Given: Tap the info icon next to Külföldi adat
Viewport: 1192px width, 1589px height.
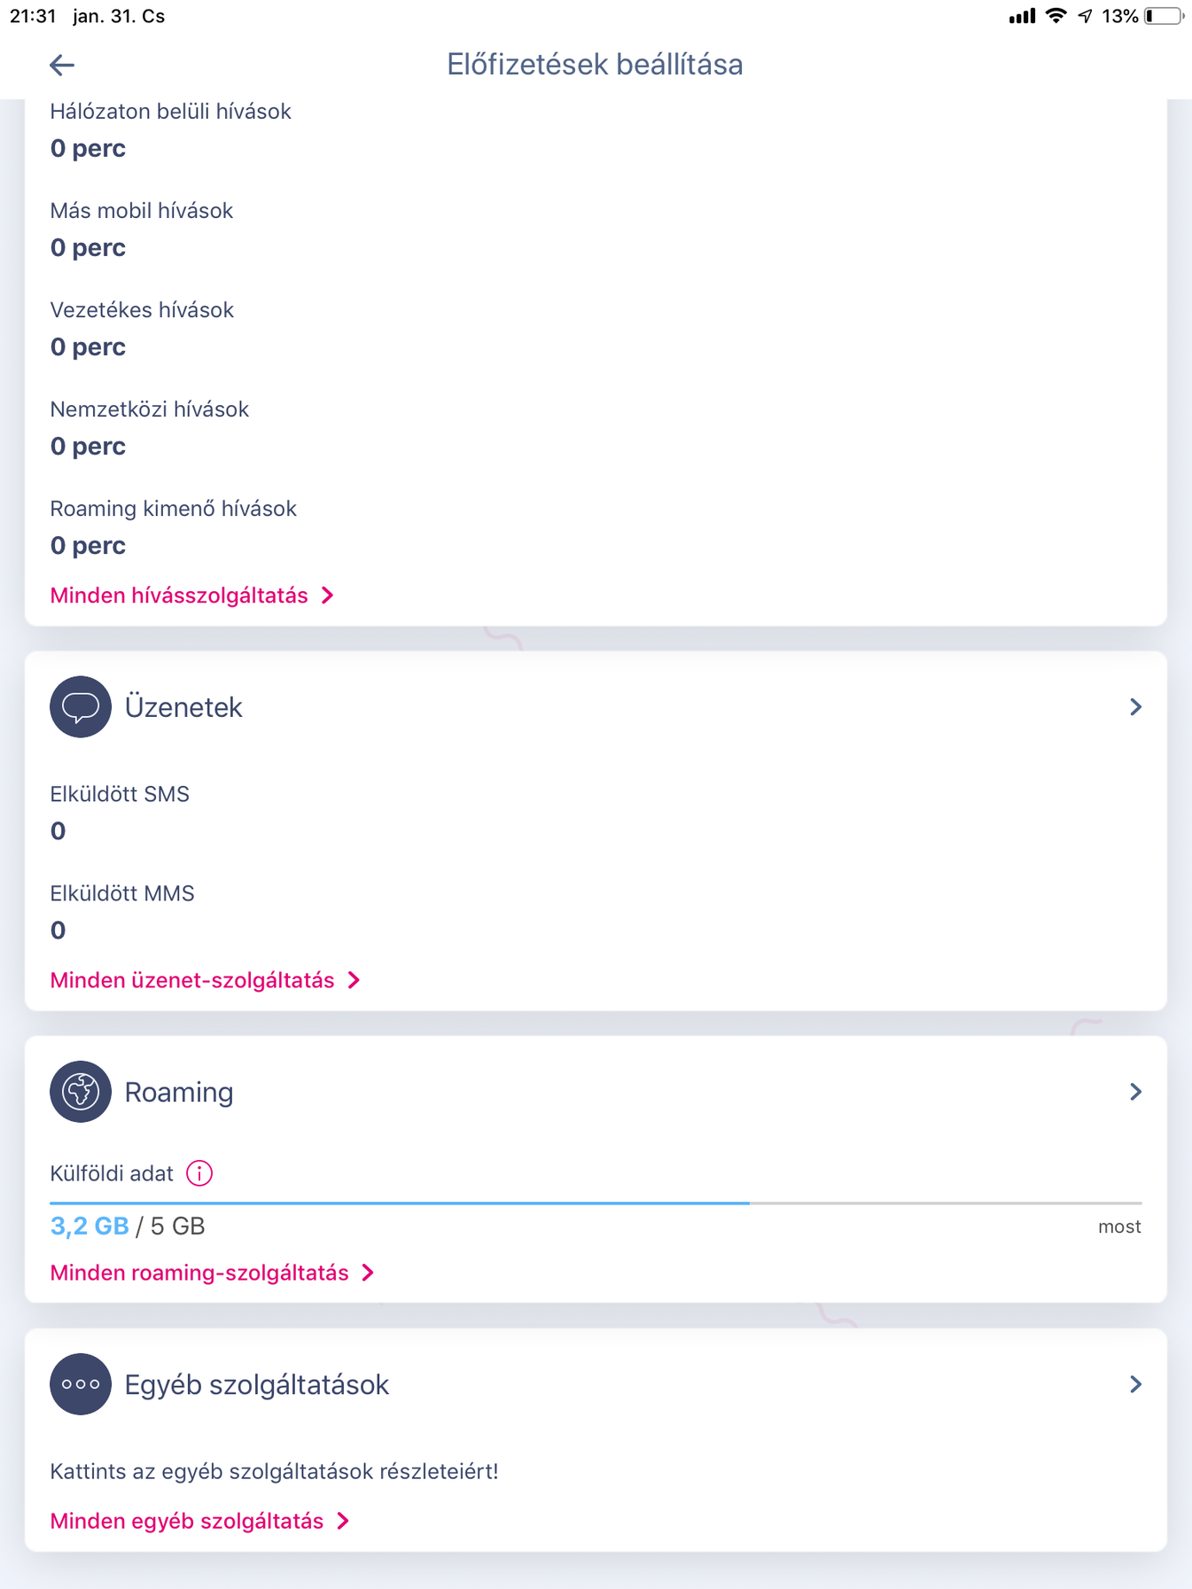Looking at the screenshot, I should pos(199,1173).
